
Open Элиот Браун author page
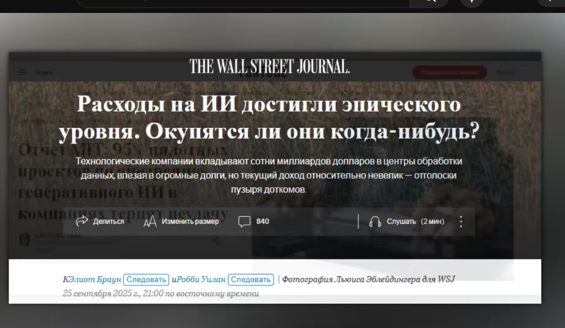[95, 279]
